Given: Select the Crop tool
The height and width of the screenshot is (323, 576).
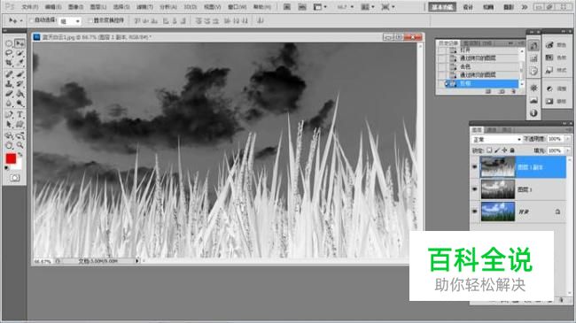Looking at the screenshot, I should coord(9,63).
